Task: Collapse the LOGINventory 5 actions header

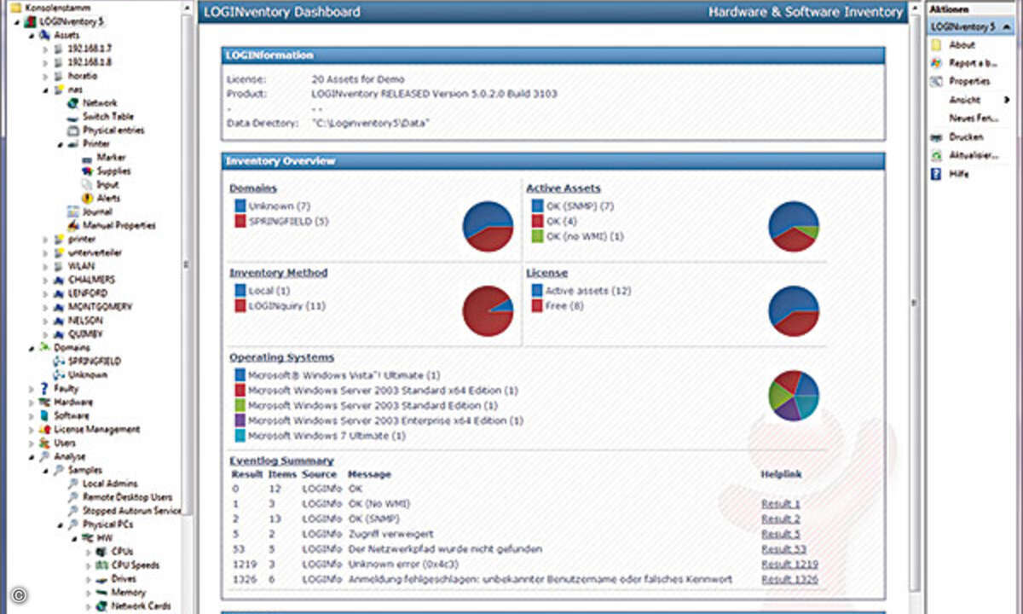Action: coord(971,26)
